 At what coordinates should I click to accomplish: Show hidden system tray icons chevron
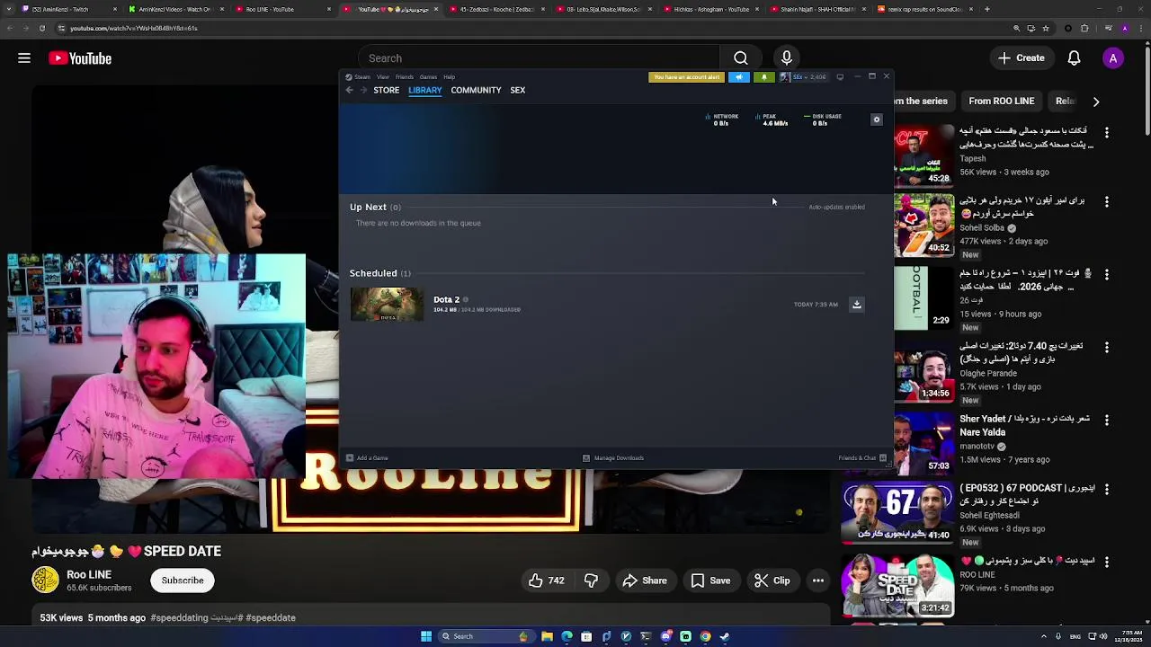point(1046,636)
